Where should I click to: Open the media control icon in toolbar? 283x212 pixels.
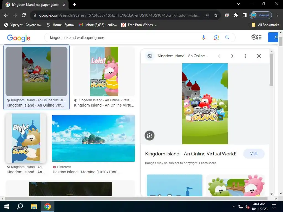click(x=227, y=15)
